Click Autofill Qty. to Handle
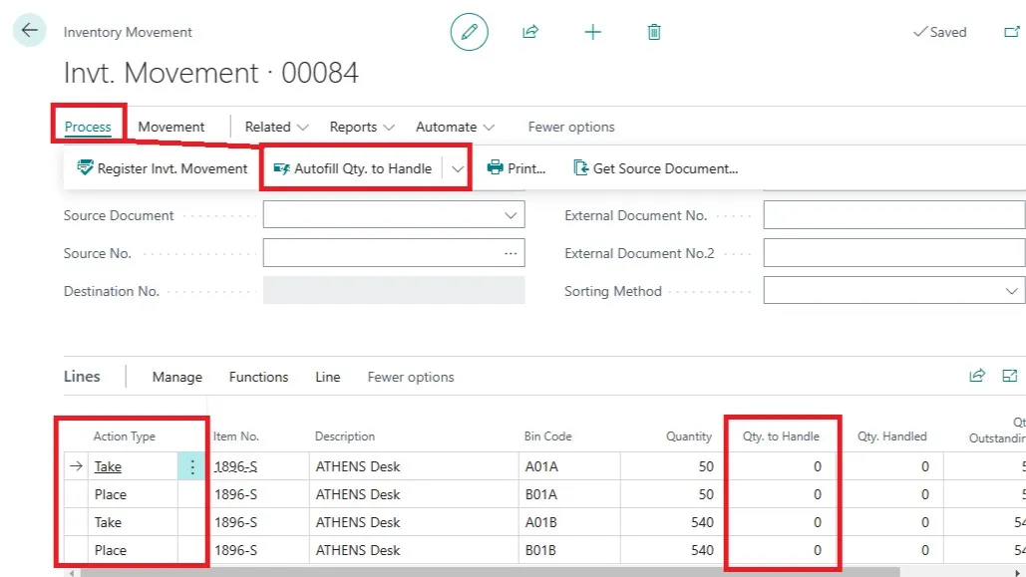The width and height of the screenshot is (1026, 577). click(x=352, y=168)
